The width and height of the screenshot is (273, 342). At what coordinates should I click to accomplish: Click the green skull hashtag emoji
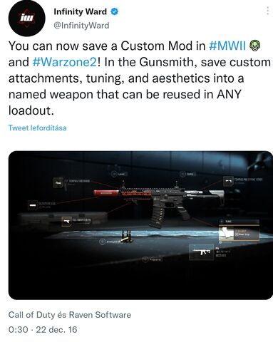[x=254, y=46]
